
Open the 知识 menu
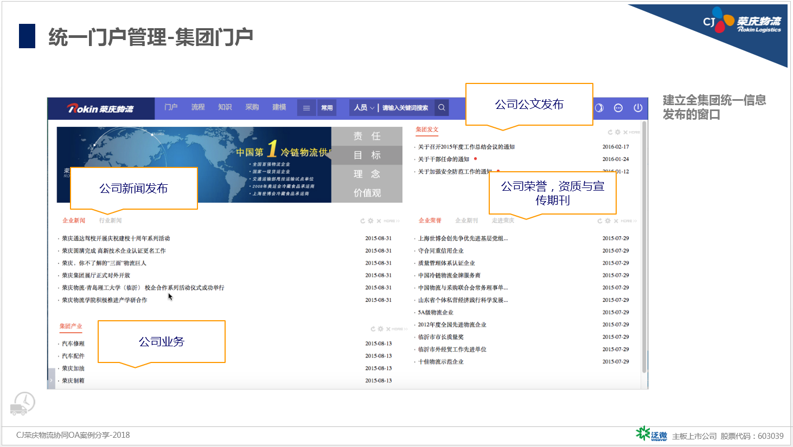(x=225, y=107)
